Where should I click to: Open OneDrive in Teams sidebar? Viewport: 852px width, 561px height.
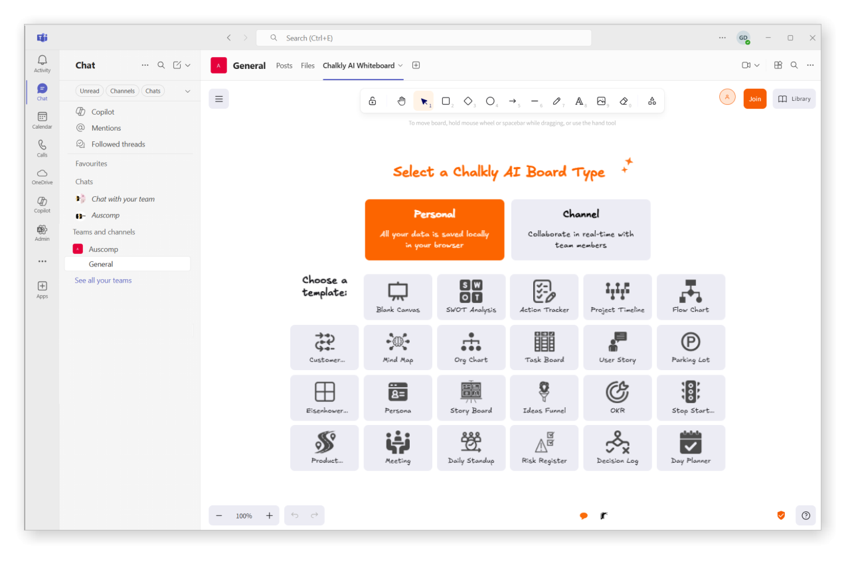42,176
